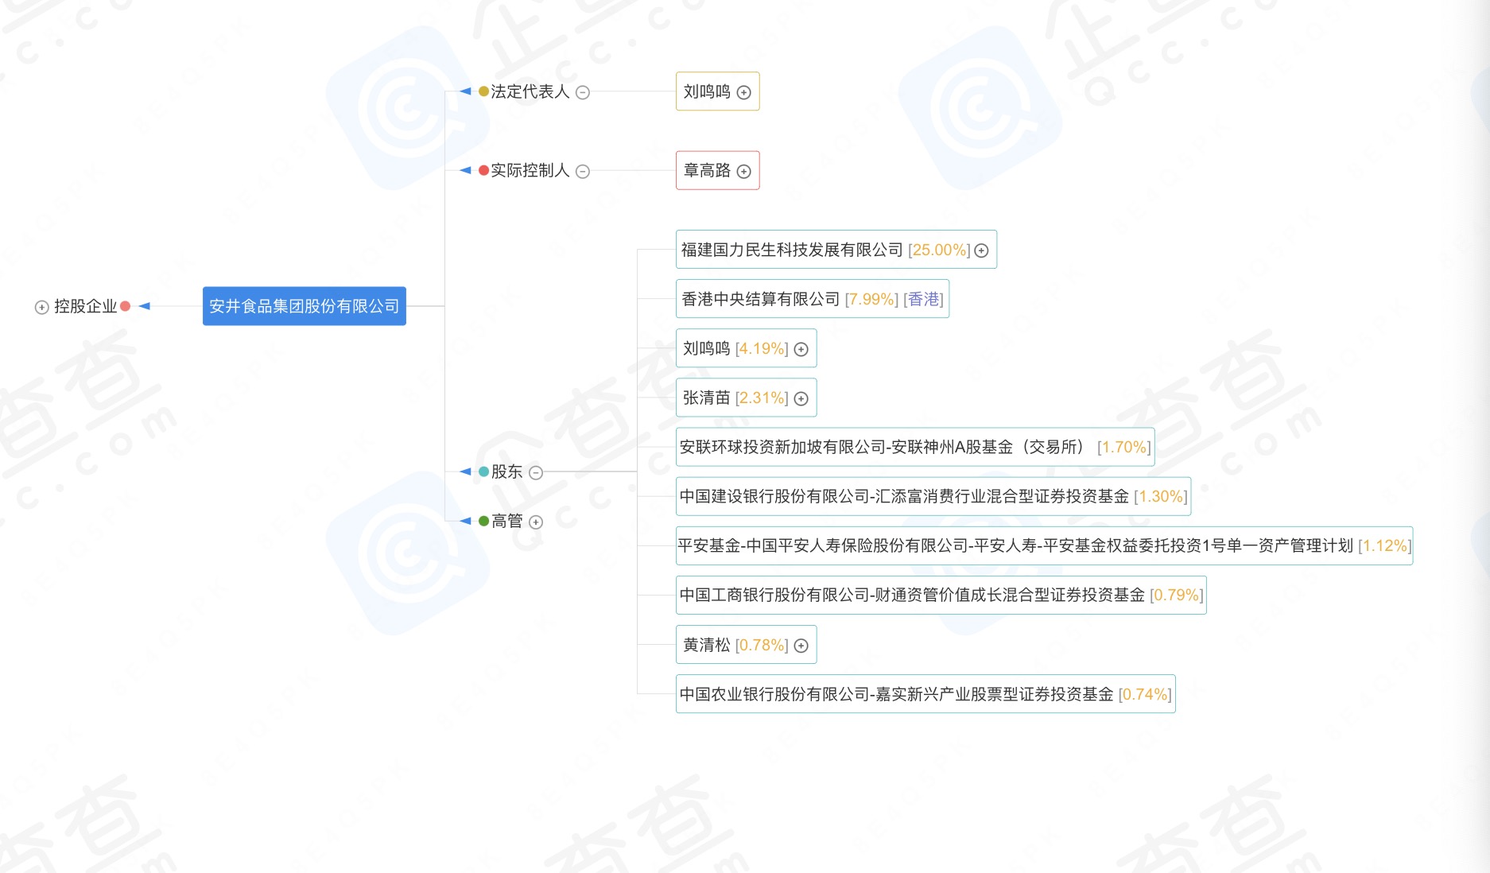Select 中国建设银行 汇添富消费行业 fund node
This screenshot has width=1490, height=873.
click(x=933, y=496)
